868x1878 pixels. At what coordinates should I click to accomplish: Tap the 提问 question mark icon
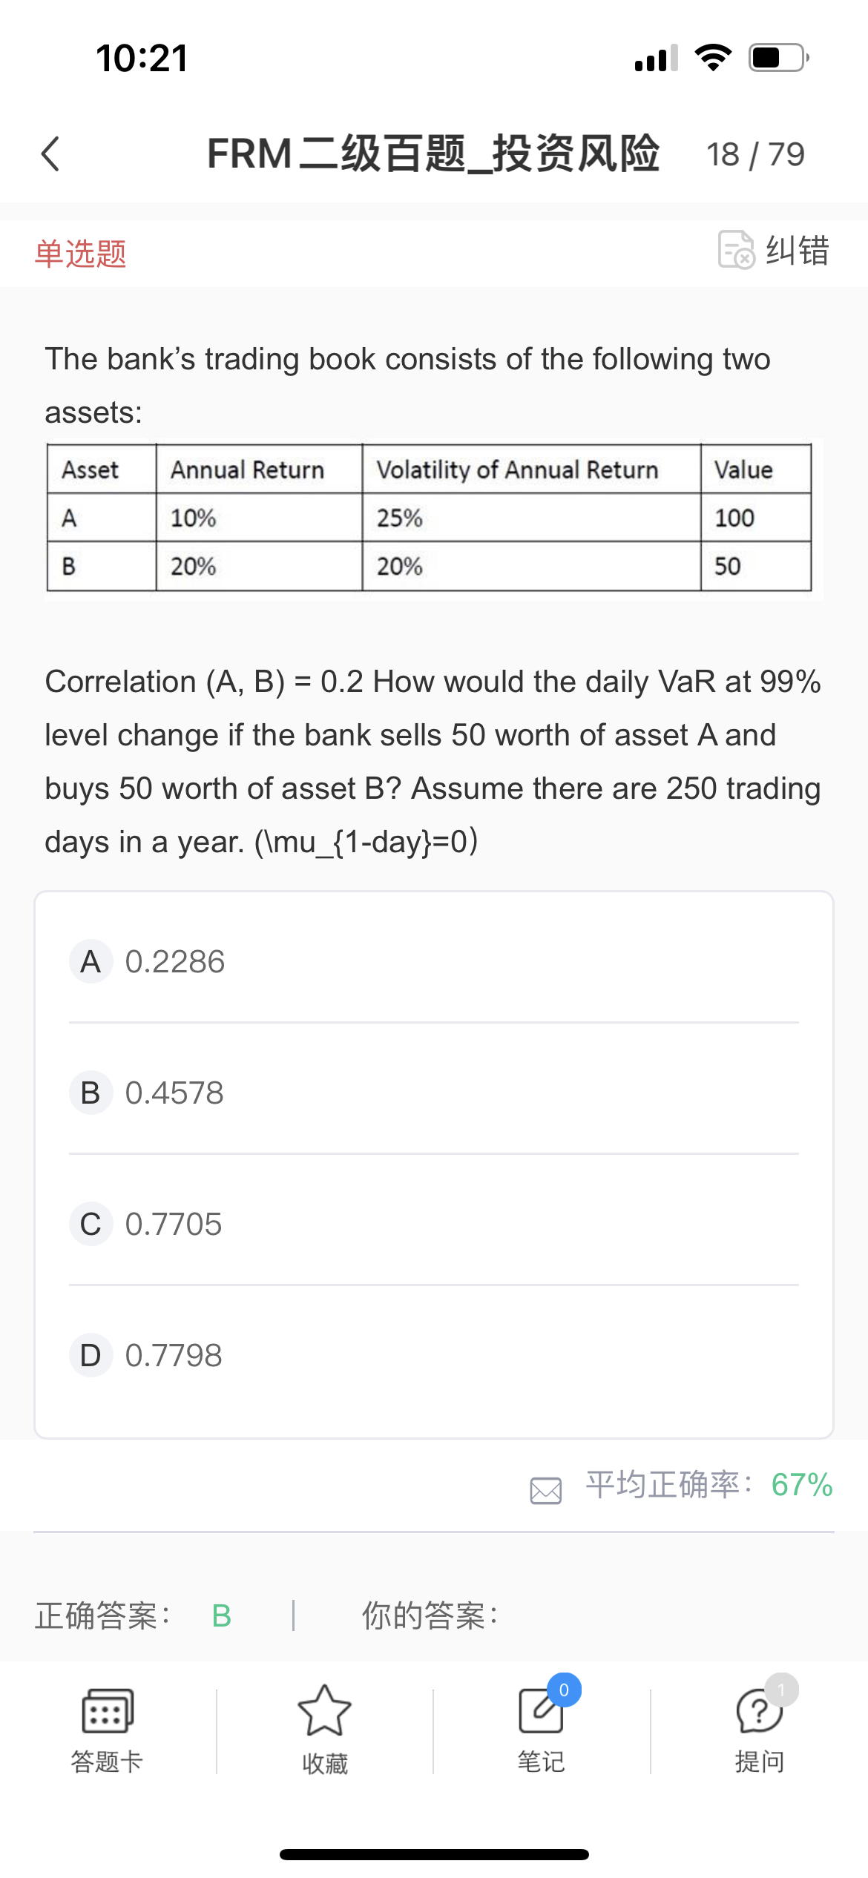[x=758, y=1711]
